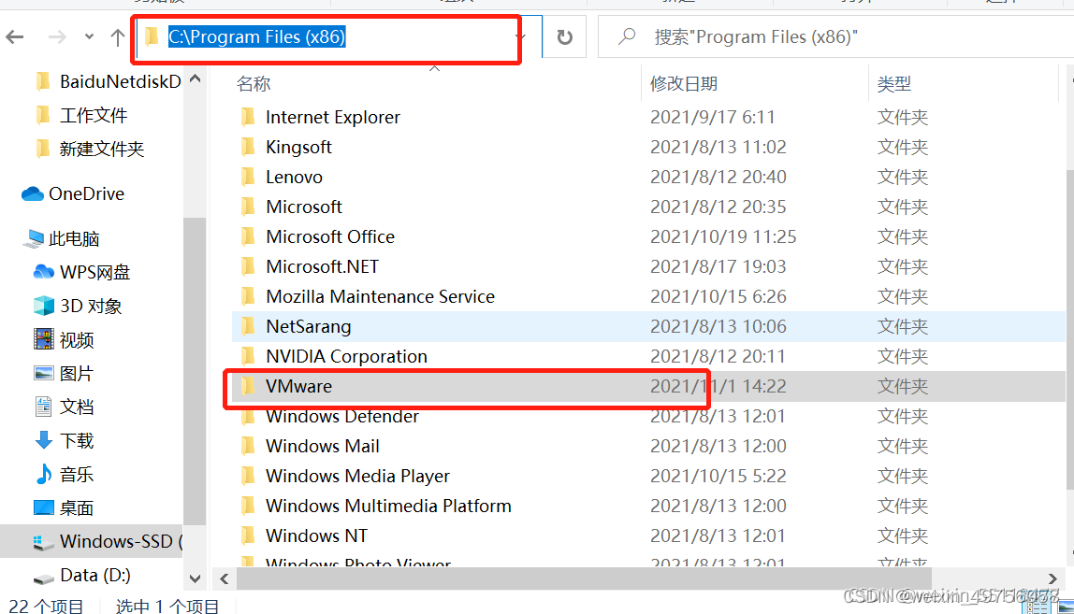
Task: Click the forward navigation arrow
Action: (x=58, y=37)
